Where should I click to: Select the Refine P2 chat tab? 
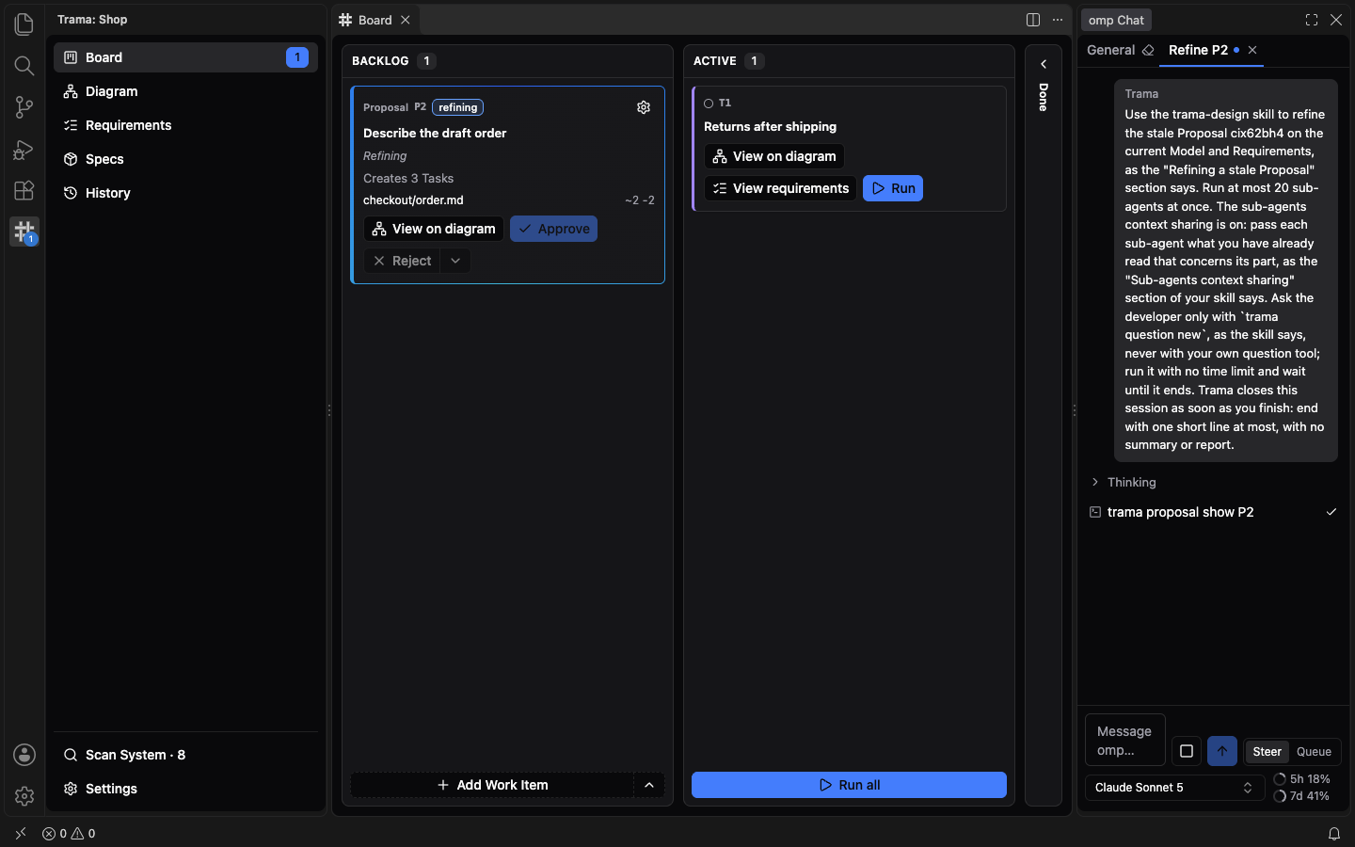1198,50
